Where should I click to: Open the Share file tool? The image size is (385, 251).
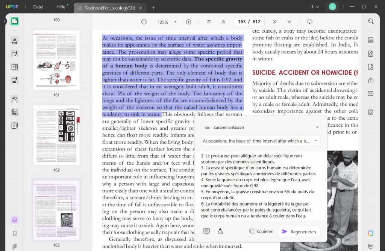click(x=371, y=80)
